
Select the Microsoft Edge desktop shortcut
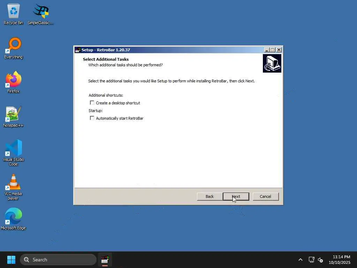[x=14, y=219]
